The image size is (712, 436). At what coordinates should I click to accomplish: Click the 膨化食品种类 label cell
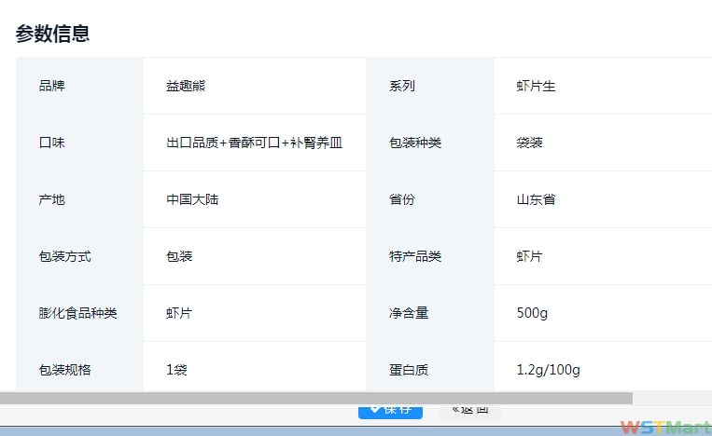point(78,313)
